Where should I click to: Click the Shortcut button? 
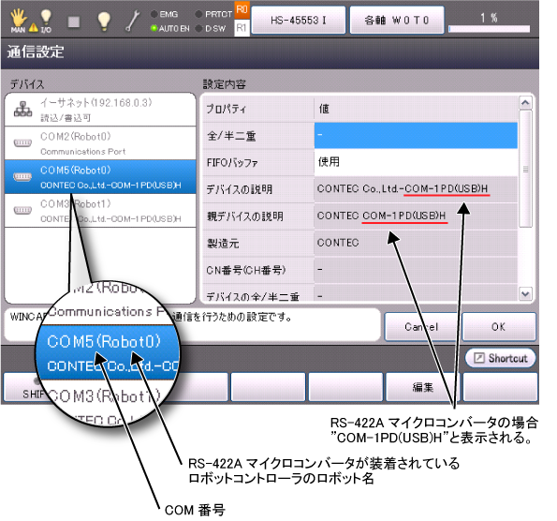(501, 358)
